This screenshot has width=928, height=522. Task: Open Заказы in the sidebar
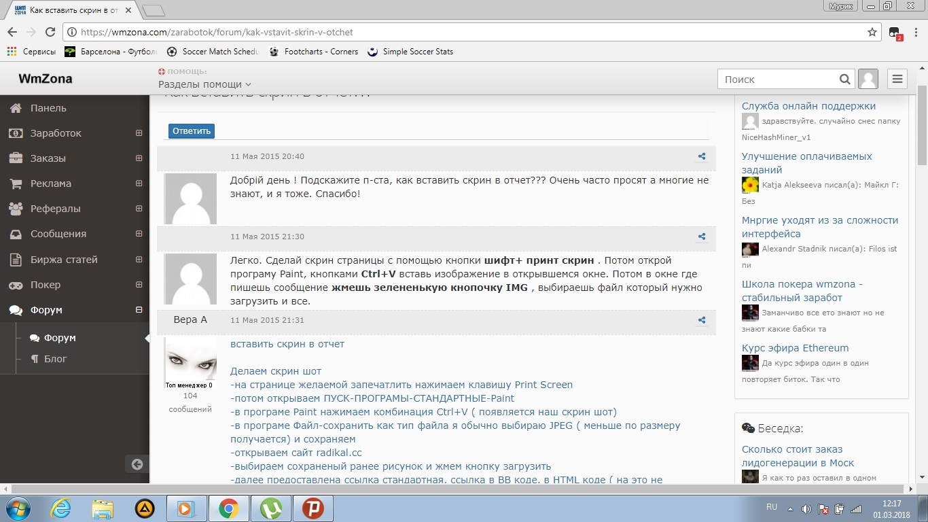(48, 158)
